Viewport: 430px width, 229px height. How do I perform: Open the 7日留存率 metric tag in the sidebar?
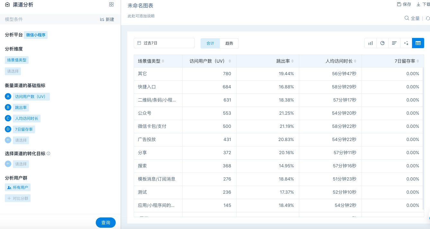(x=24, y=129)
